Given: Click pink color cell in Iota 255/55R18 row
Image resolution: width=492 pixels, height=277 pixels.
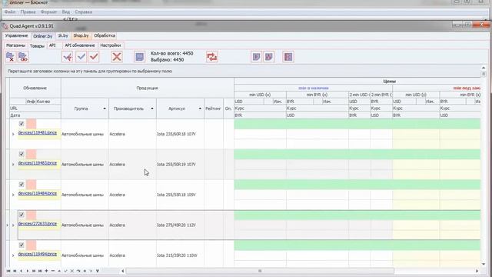Looking at the screenshot, I should tap(31, 185).
